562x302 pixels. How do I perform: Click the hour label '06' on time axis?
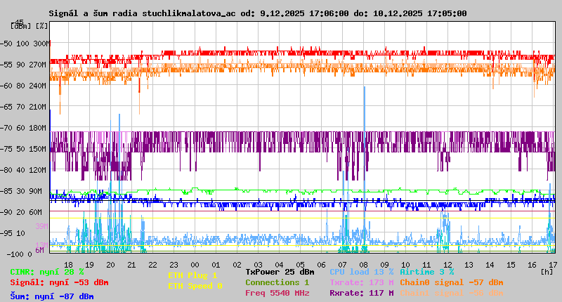coord(321,265)
